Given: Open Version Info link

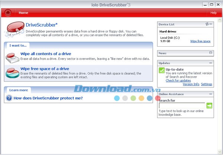Looking at the screenshot, I should [191, 84].
